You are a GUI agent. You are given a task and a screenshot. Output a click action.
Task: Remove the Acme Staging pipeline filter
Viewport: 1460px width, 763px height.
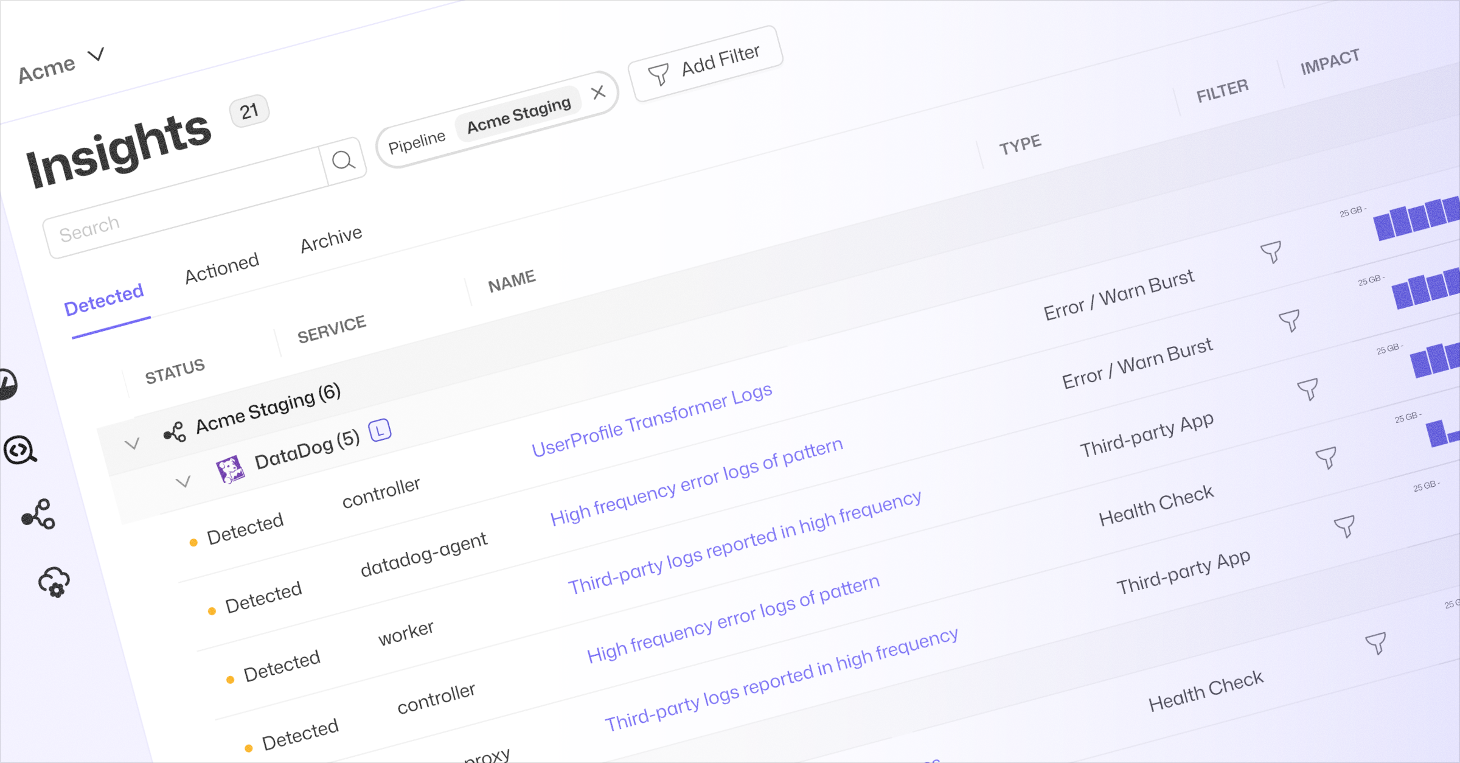coord(599,92)
